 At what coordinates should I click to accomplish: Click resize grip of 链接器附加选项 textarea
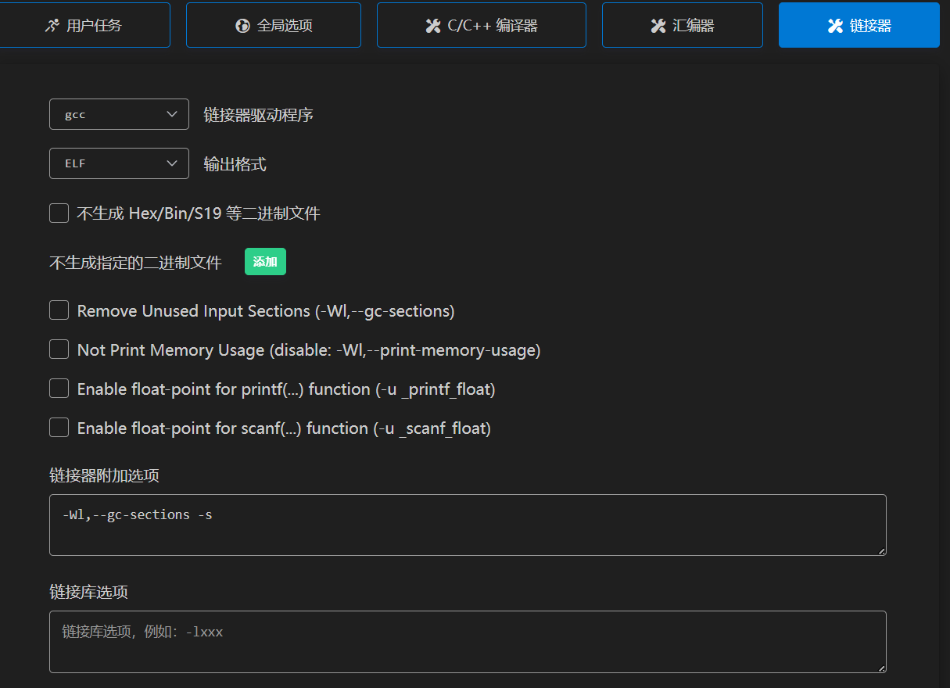pos(881,550)
